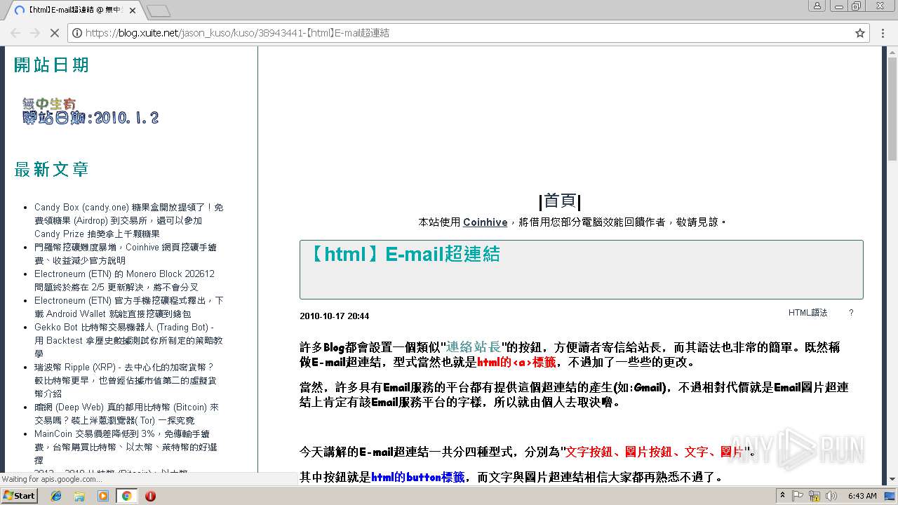This screenshot has height=505, width=898.
Task: View site information icon in the address bar
Action: (77, 33)
